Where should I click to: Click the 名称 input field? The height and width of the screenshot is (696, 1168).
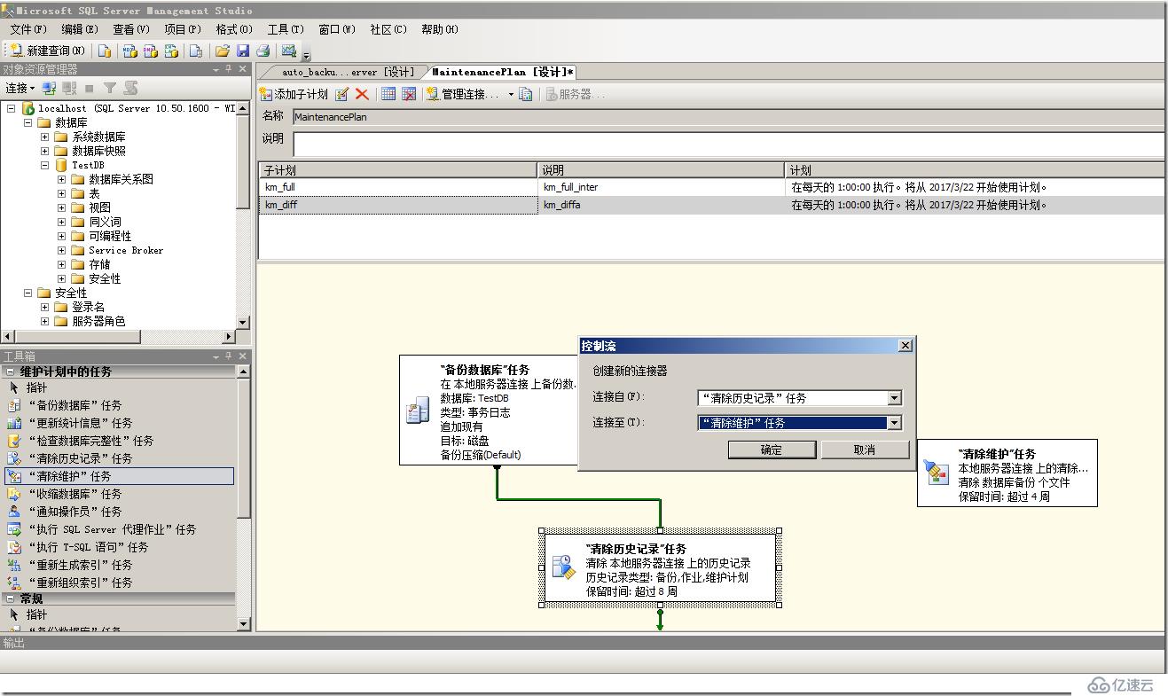click(x=727, y=117)
